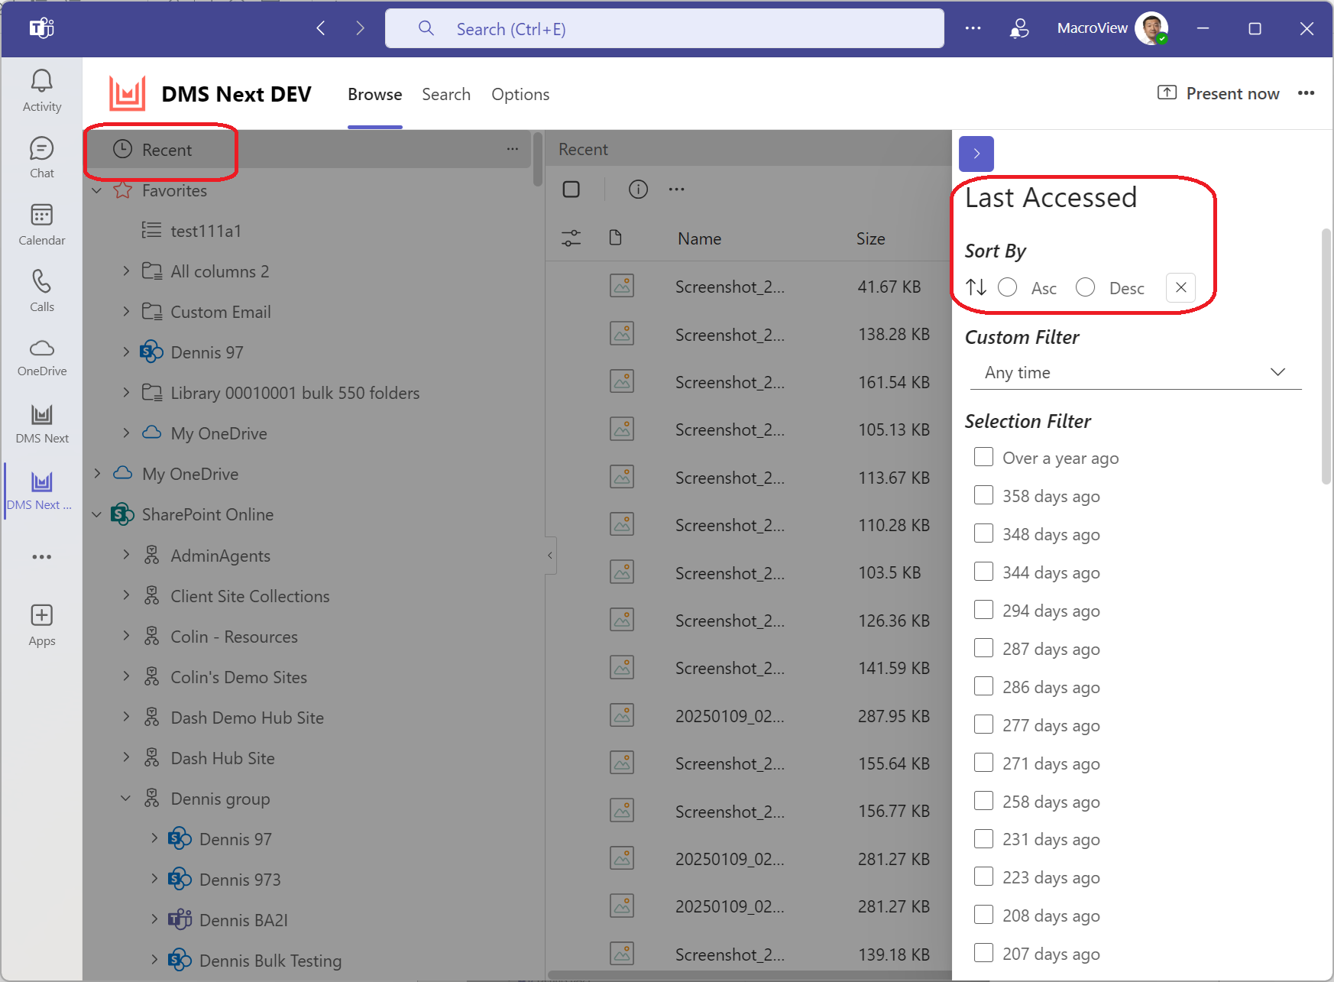Screen dimensions: 1334x982
Task: Open the Apps store icon
Action: click(x=42, y=625)
